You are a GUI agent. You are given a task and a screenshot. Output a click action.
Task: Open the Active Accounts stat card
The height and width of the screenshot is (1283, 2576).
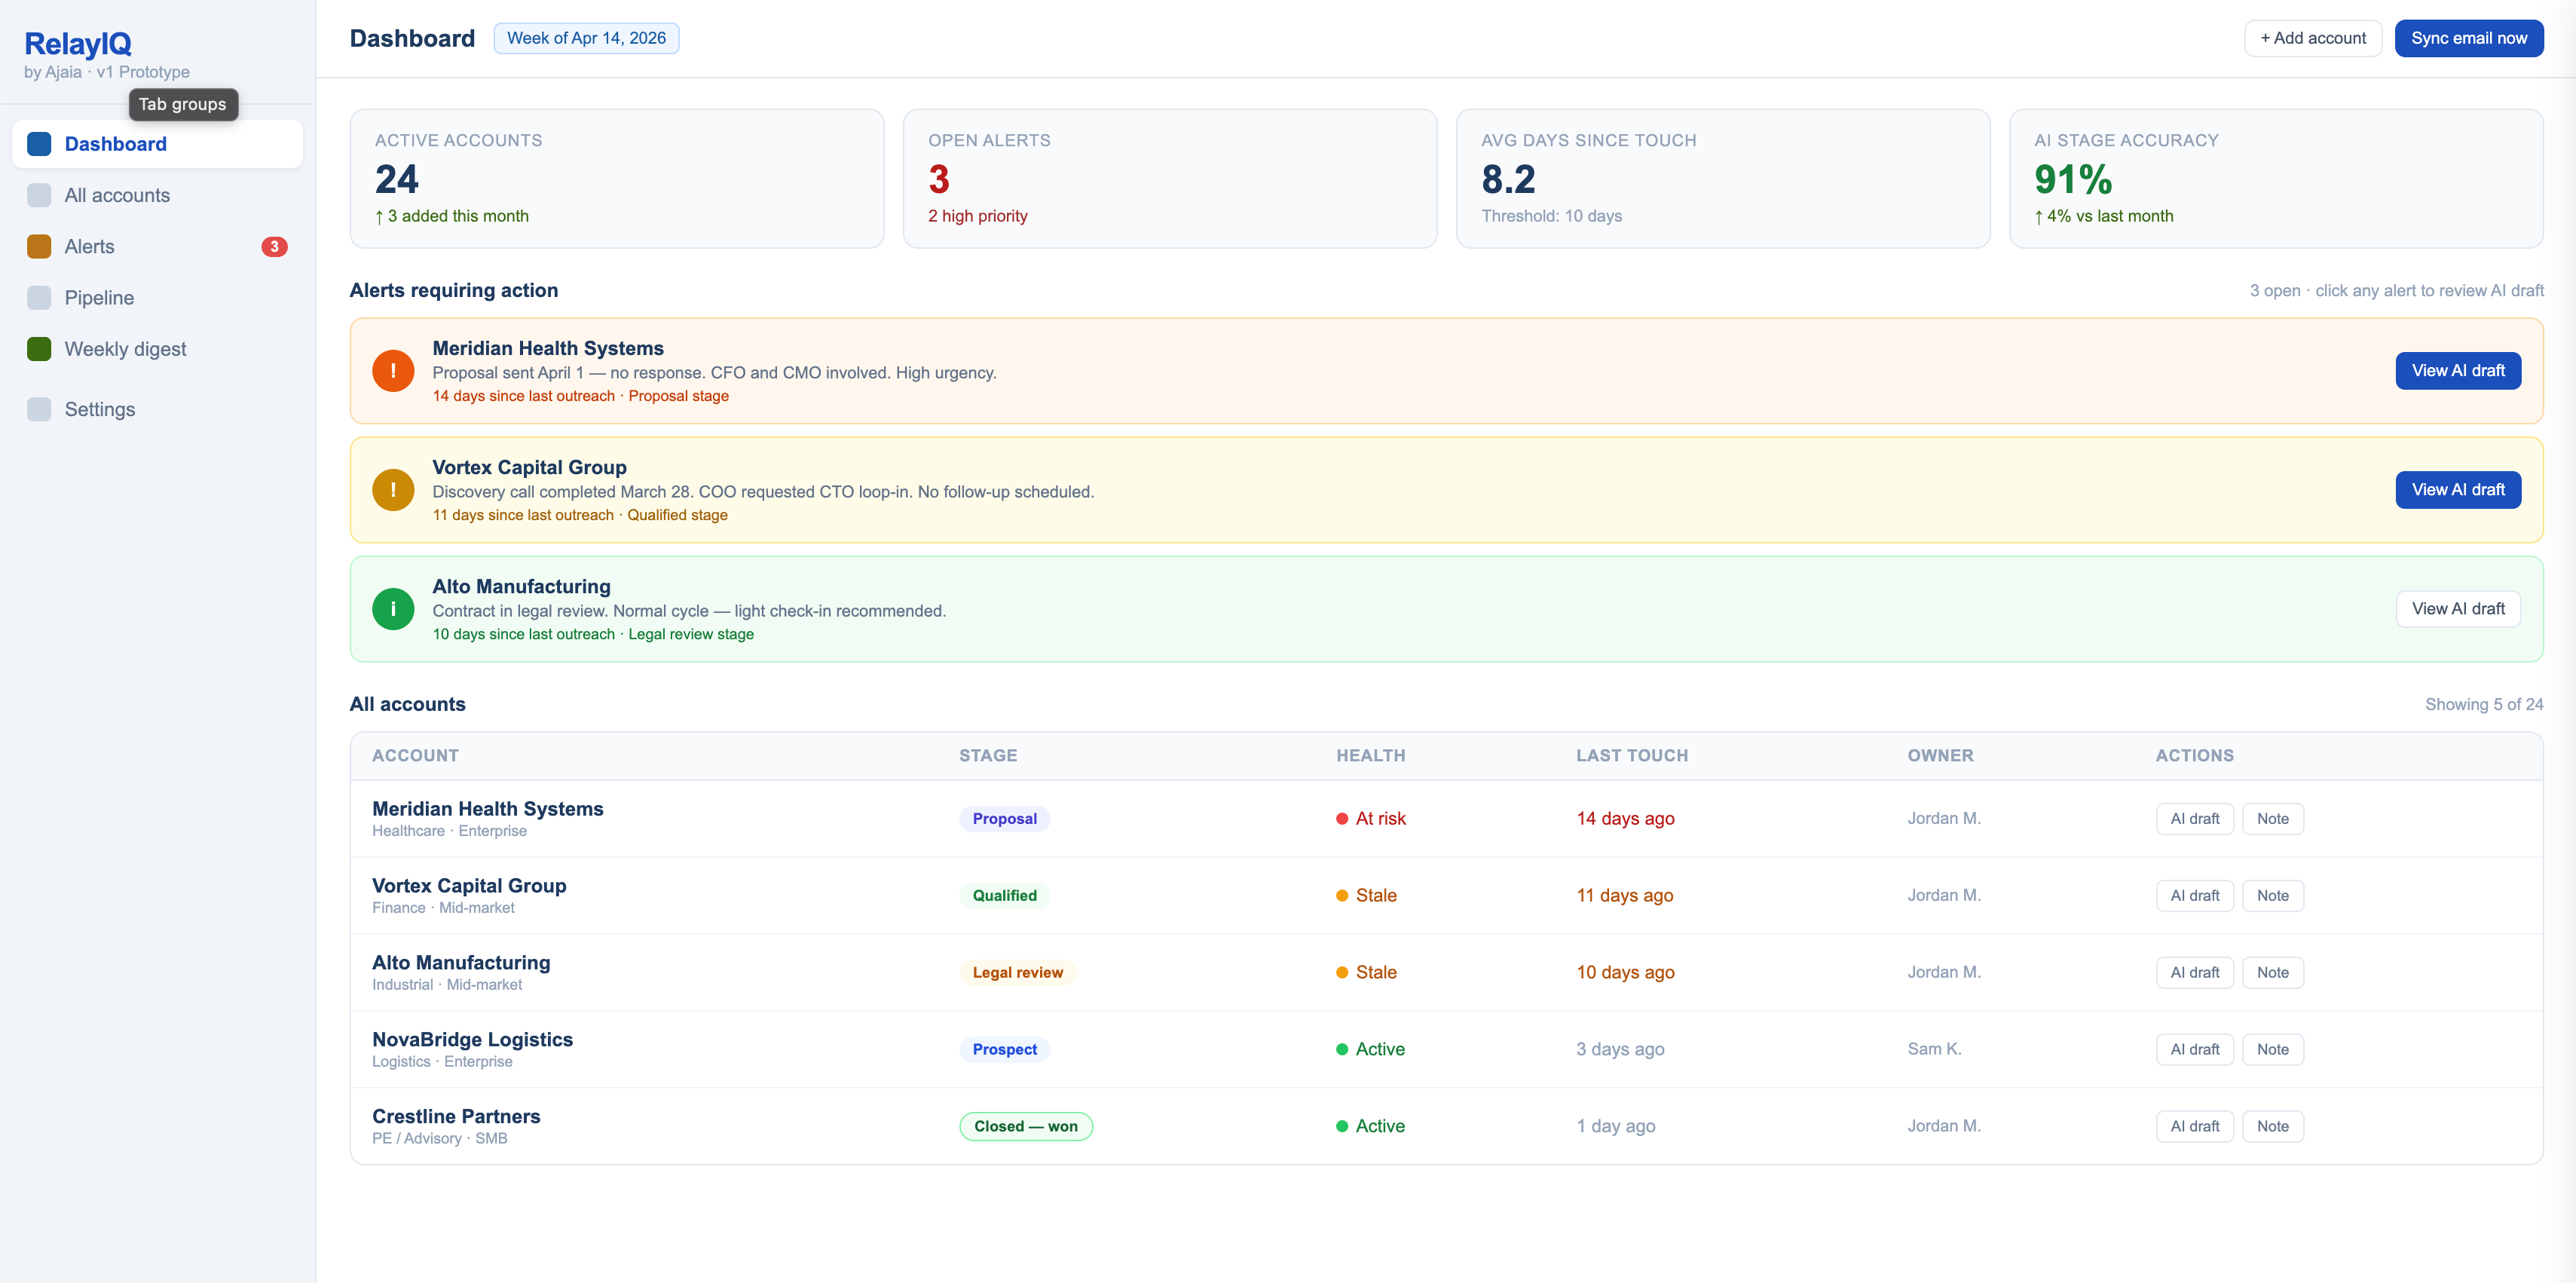[x=617, y=179]
